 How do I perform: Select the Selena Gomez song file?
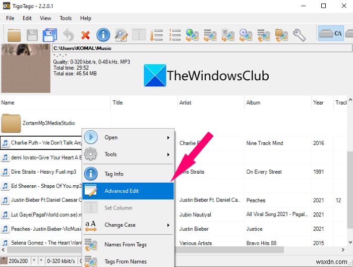click(42, 243)
